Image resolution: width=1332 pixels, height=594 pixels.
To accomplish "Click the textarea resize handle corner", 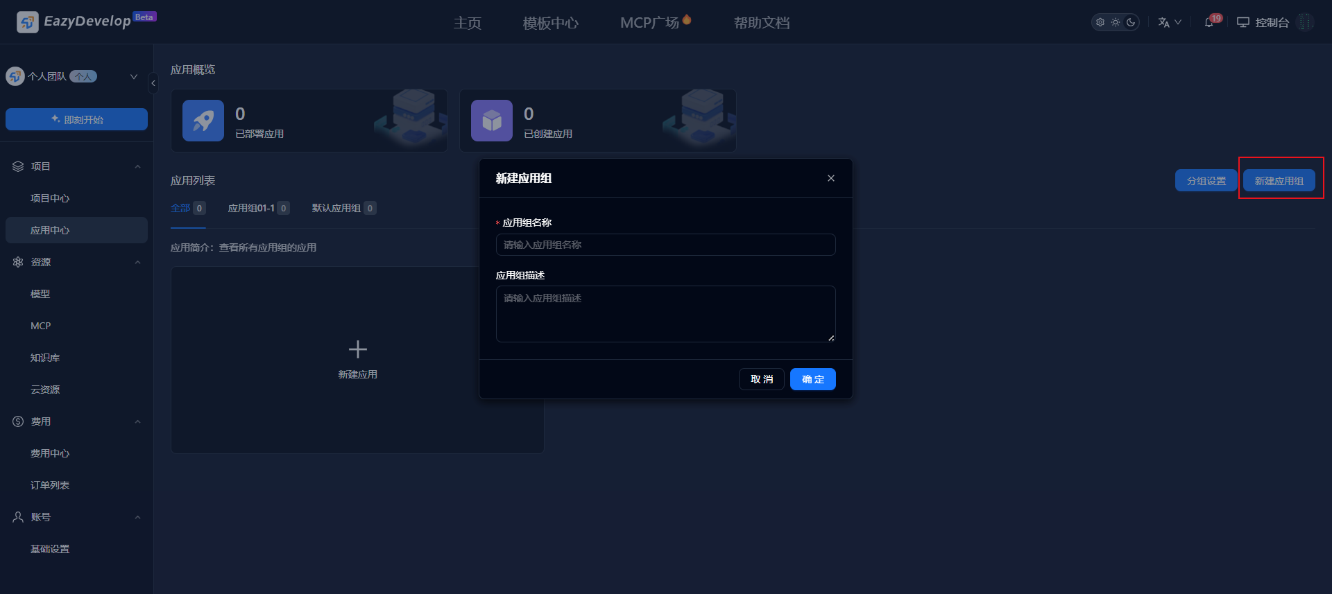I will [831, 338].
